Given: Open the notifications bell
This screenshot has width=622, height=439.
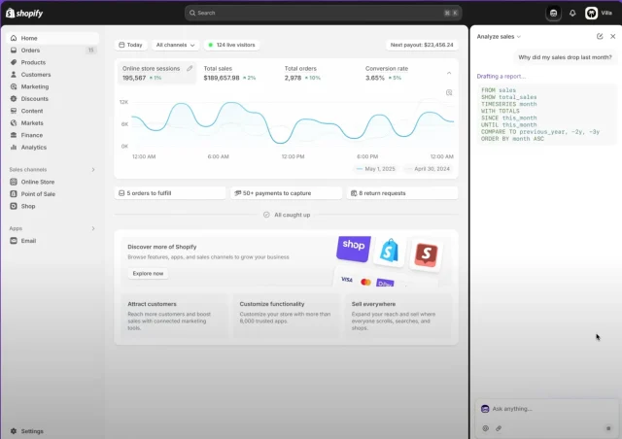Looking at the screenshot, I should [x=572, y=13].
